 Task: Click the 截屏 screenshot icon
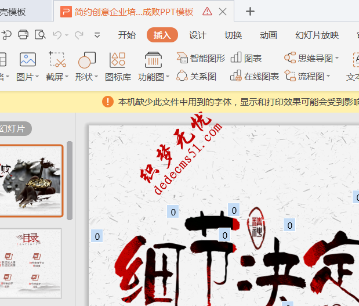coord(57,60)
